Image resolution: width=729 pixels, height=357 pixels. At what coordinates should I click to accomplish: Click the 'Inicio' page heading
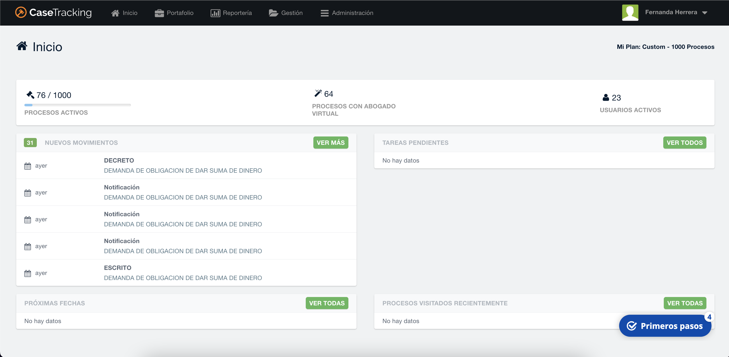pyautogui.click(x=47, y=47)
